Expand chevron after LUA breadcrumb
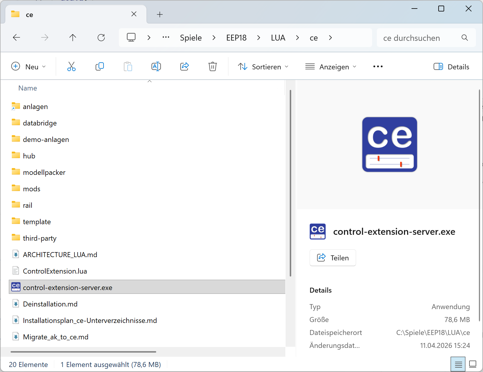Viewport: 483px width, 372px height. [297, 38]
